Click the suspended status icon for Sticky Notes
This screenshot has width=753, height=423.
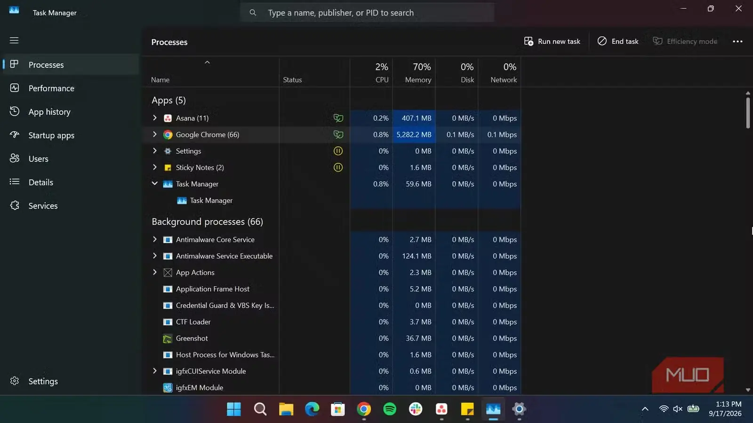338,167
